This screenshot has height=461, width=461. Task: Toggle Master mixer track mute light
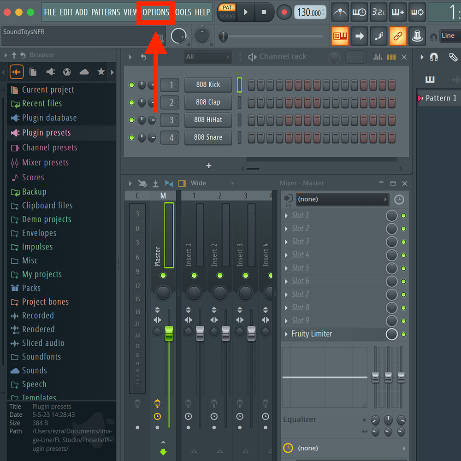coord(163,276)
